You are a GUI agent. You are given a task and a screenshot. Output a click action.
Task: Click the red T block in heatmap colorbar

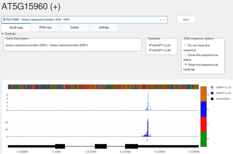203,124
